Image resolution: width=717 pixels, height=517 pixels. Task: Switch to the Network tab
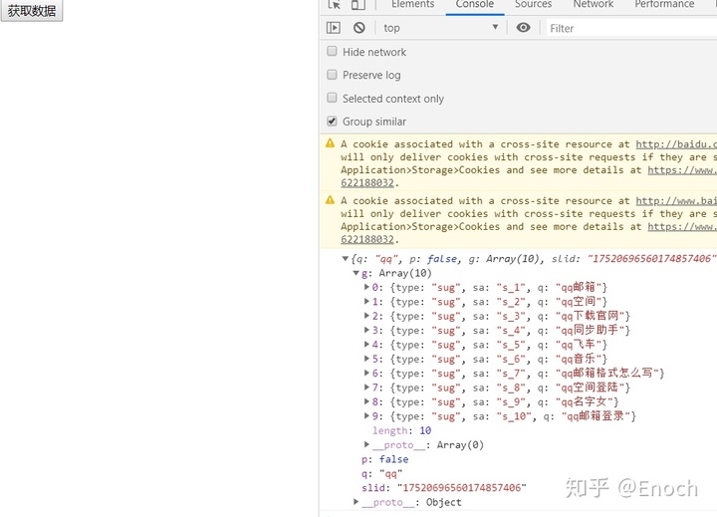click(594, 5)
